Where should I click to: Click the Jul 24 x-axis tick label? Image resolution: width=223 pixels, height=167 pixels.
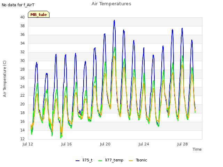click(144, 144)
